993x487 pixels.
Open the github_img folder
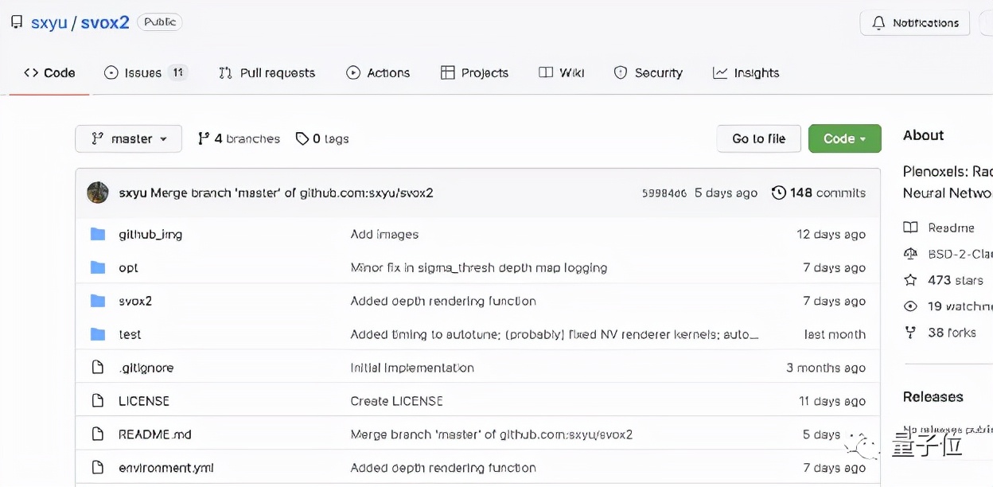coord(150,234)
